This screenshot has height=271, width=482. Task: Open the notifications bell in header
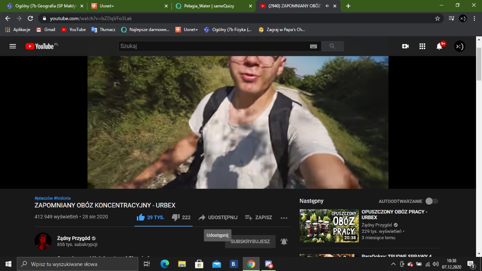pyautogui.click(x=439, y=46)
